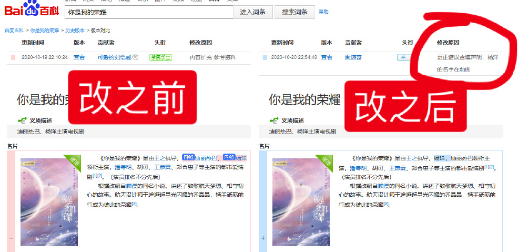Click the title 你是我的荣耀 in 10-20 version
The height and width of the screenshot is (252, 518).
point(304,99)
